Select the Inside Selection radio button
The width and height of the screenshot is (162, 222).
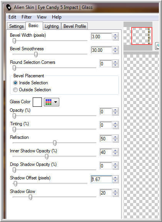point(15,83)
